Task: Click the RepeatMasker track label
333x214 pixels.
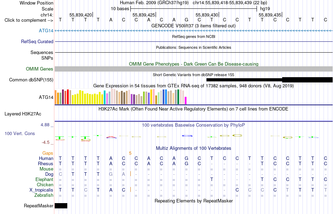Action: [x=39, y=206]
